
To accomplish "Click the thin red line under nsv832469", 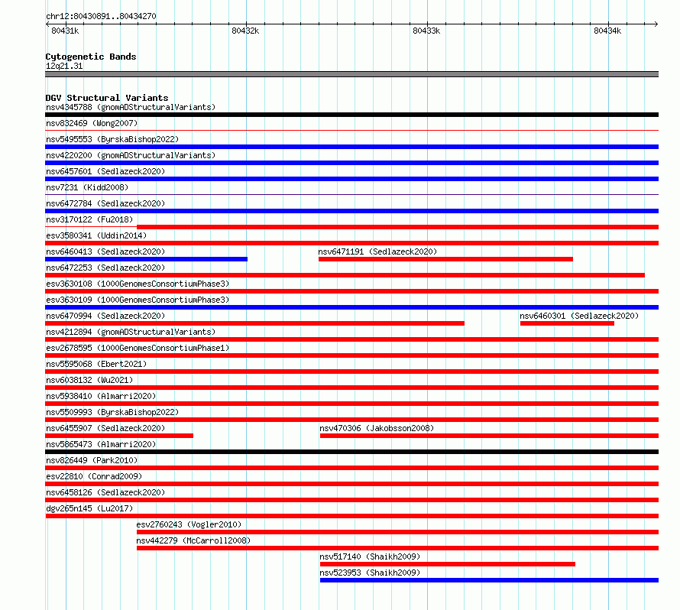I will (351, 130).
